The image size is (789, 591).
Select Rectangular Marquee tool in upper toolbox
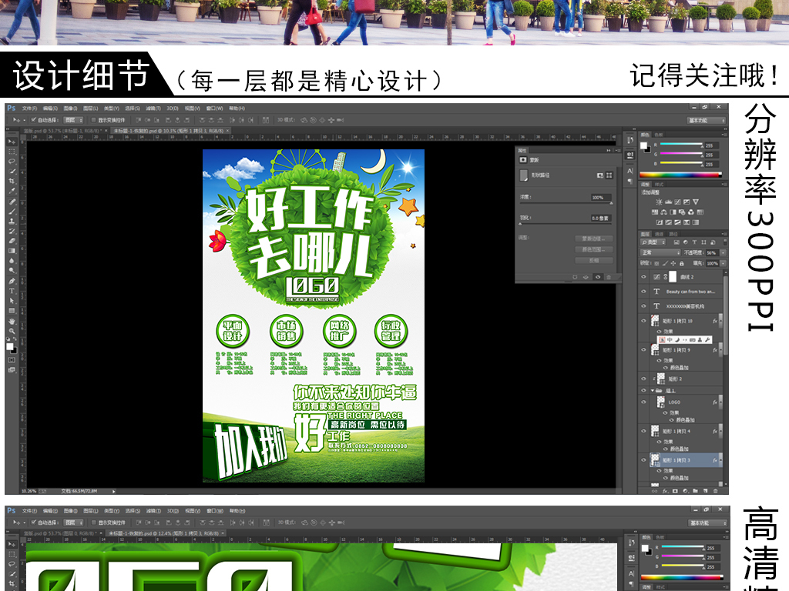click(12, 152)
